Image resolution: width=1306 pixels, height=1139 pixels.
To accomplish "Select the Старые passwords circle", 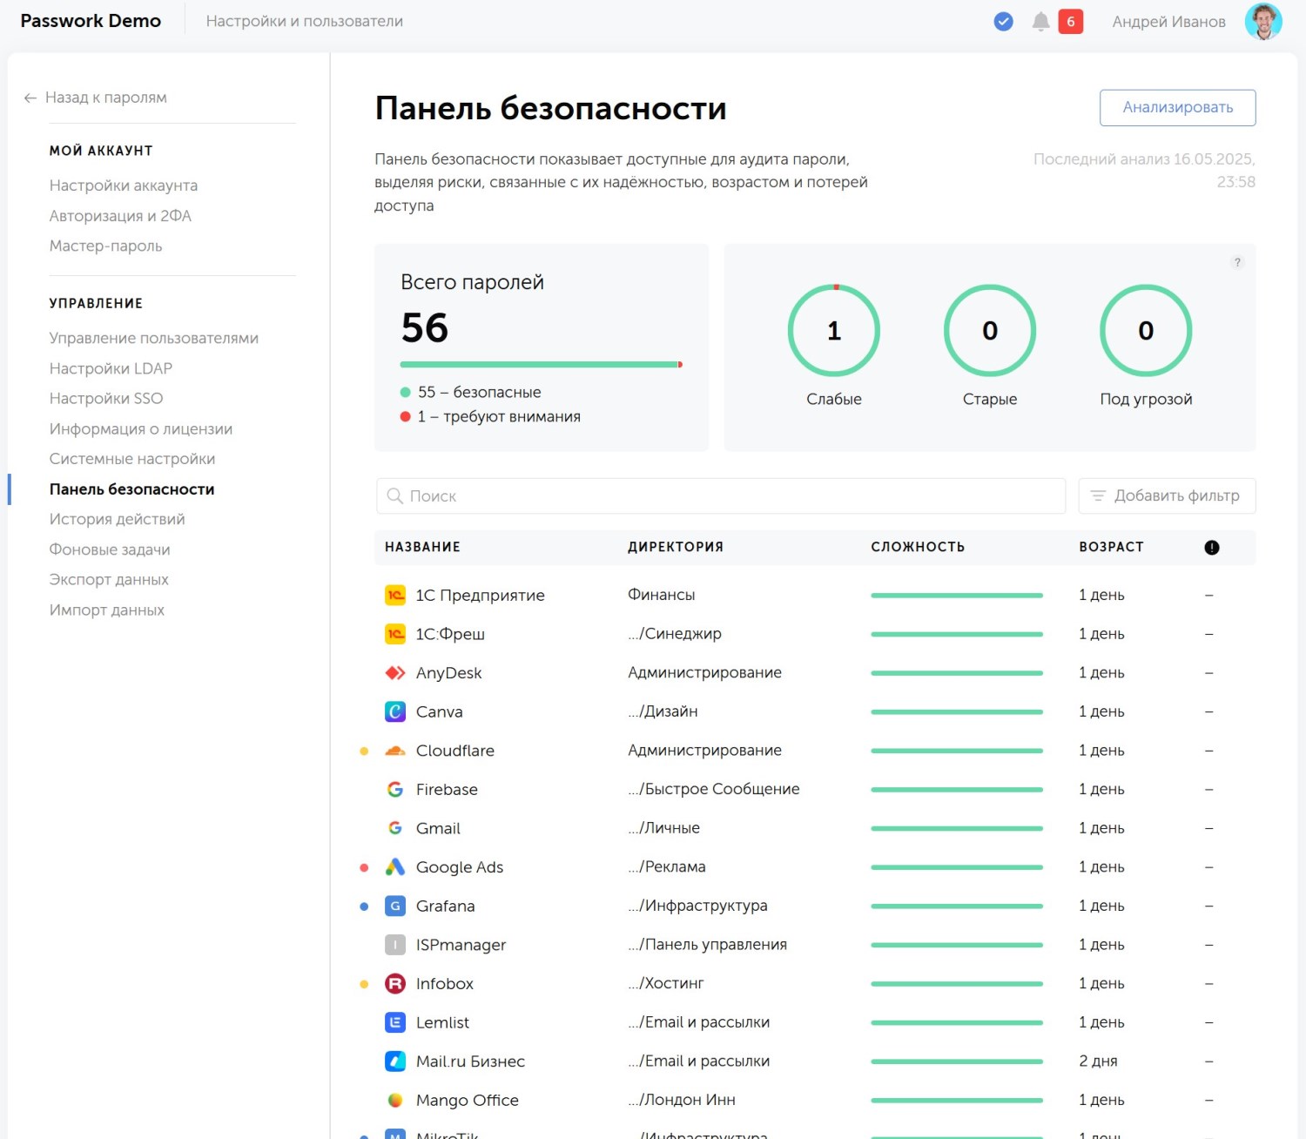I will click(x=989, y=331).
